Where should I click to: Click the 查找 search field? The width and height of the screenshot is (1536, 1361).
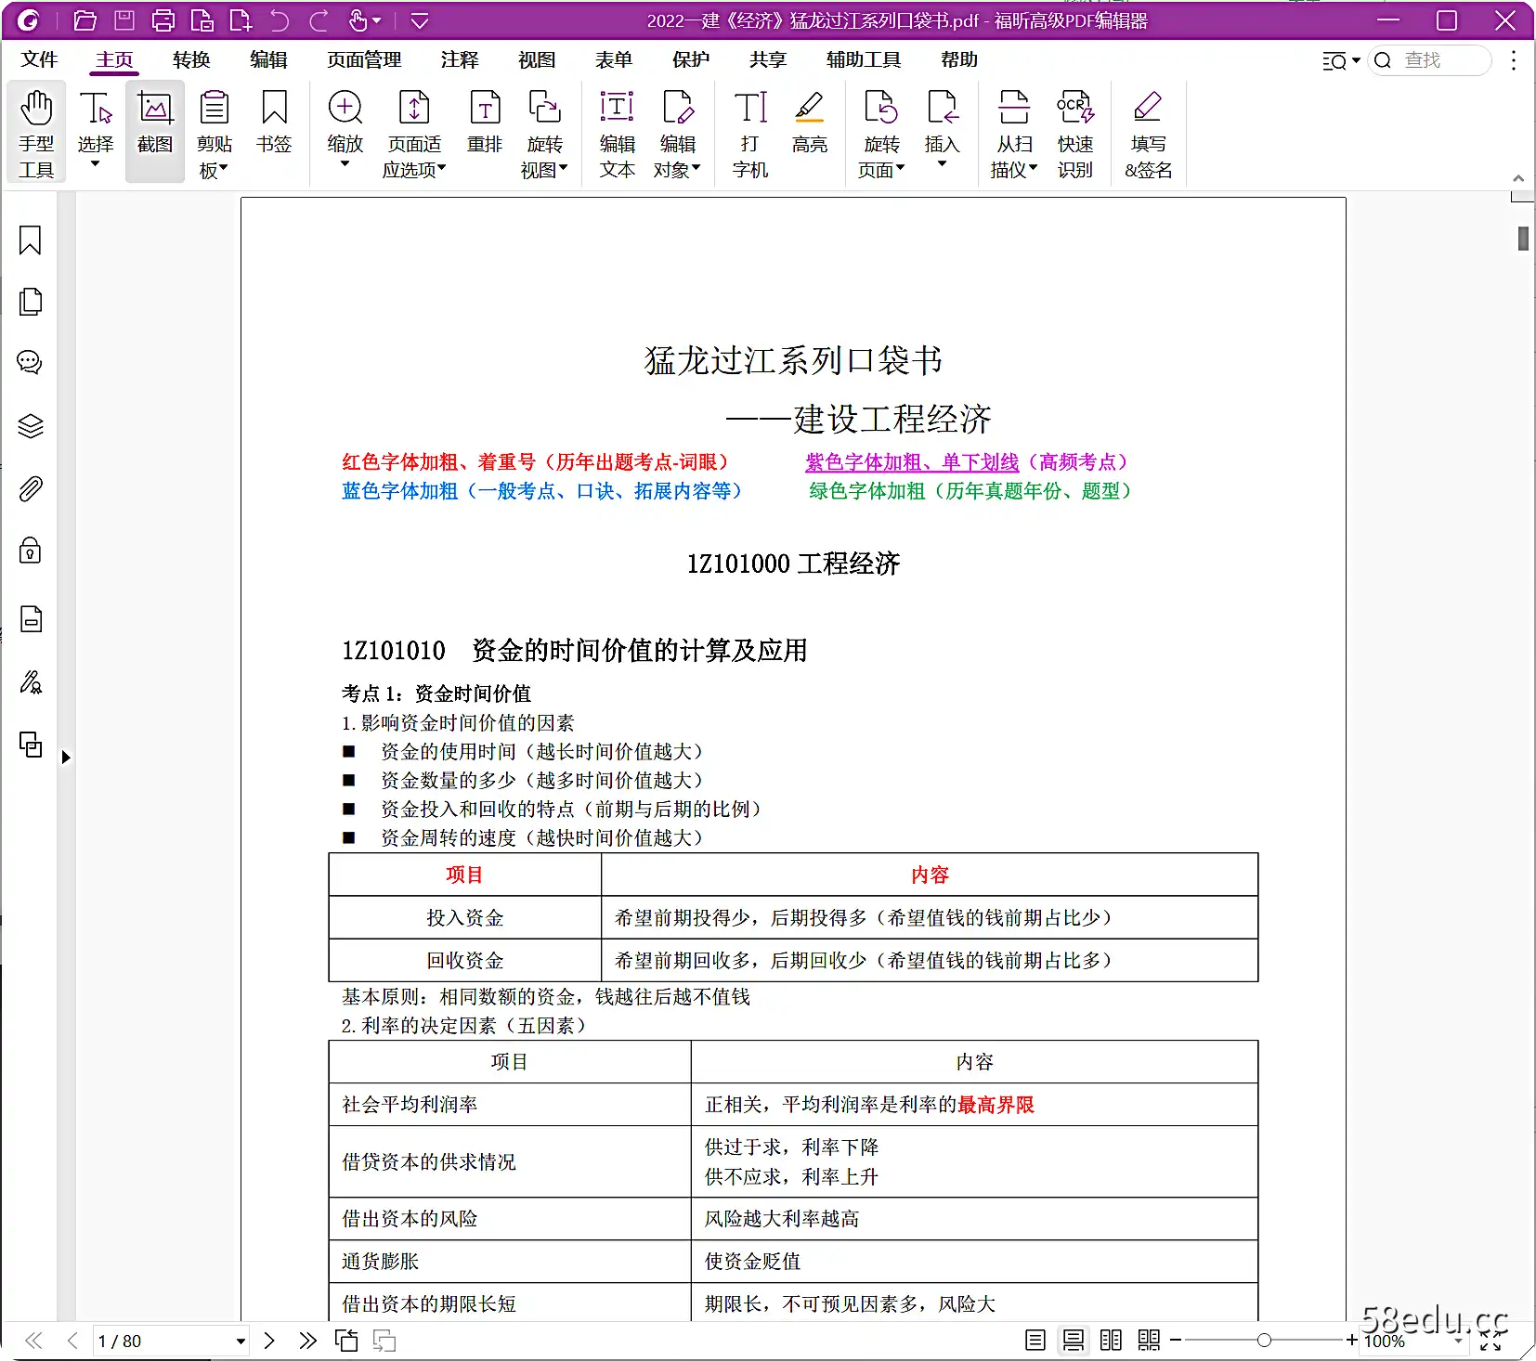point(1430,59)
